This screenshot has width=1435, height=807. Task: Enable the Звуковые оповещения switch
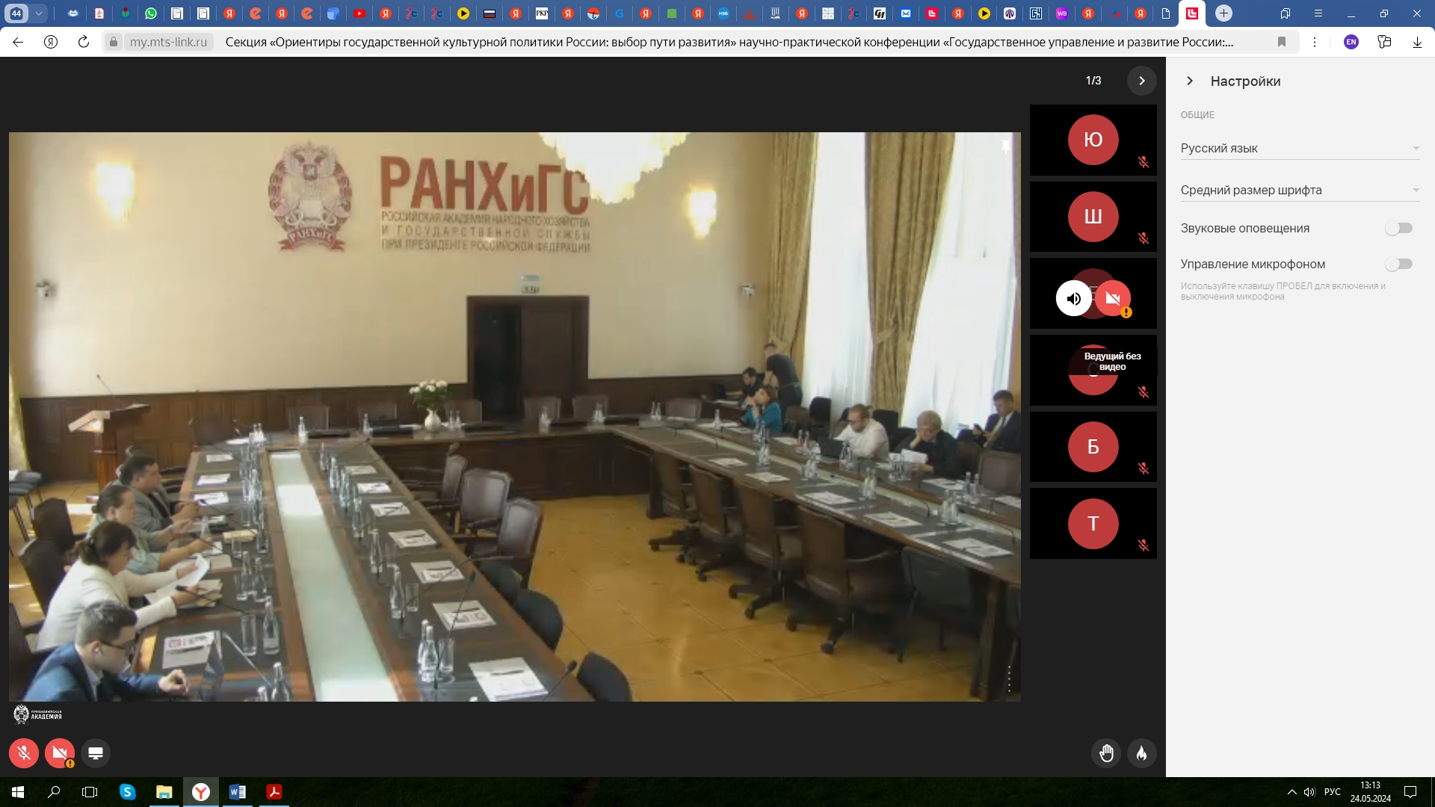[x=1398, y=228]
